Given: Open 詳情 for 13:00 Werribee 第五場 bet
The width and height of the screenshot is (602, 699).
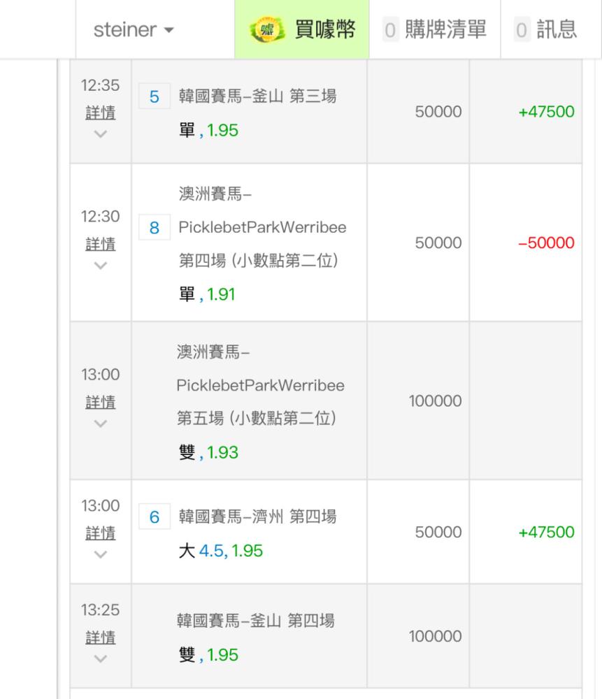Looking at the screenshot, I should [100, 403].
